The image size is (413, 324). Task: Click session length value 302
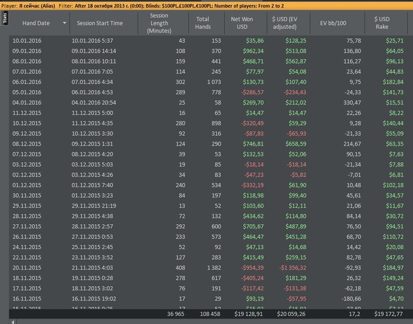pos(180,82)
